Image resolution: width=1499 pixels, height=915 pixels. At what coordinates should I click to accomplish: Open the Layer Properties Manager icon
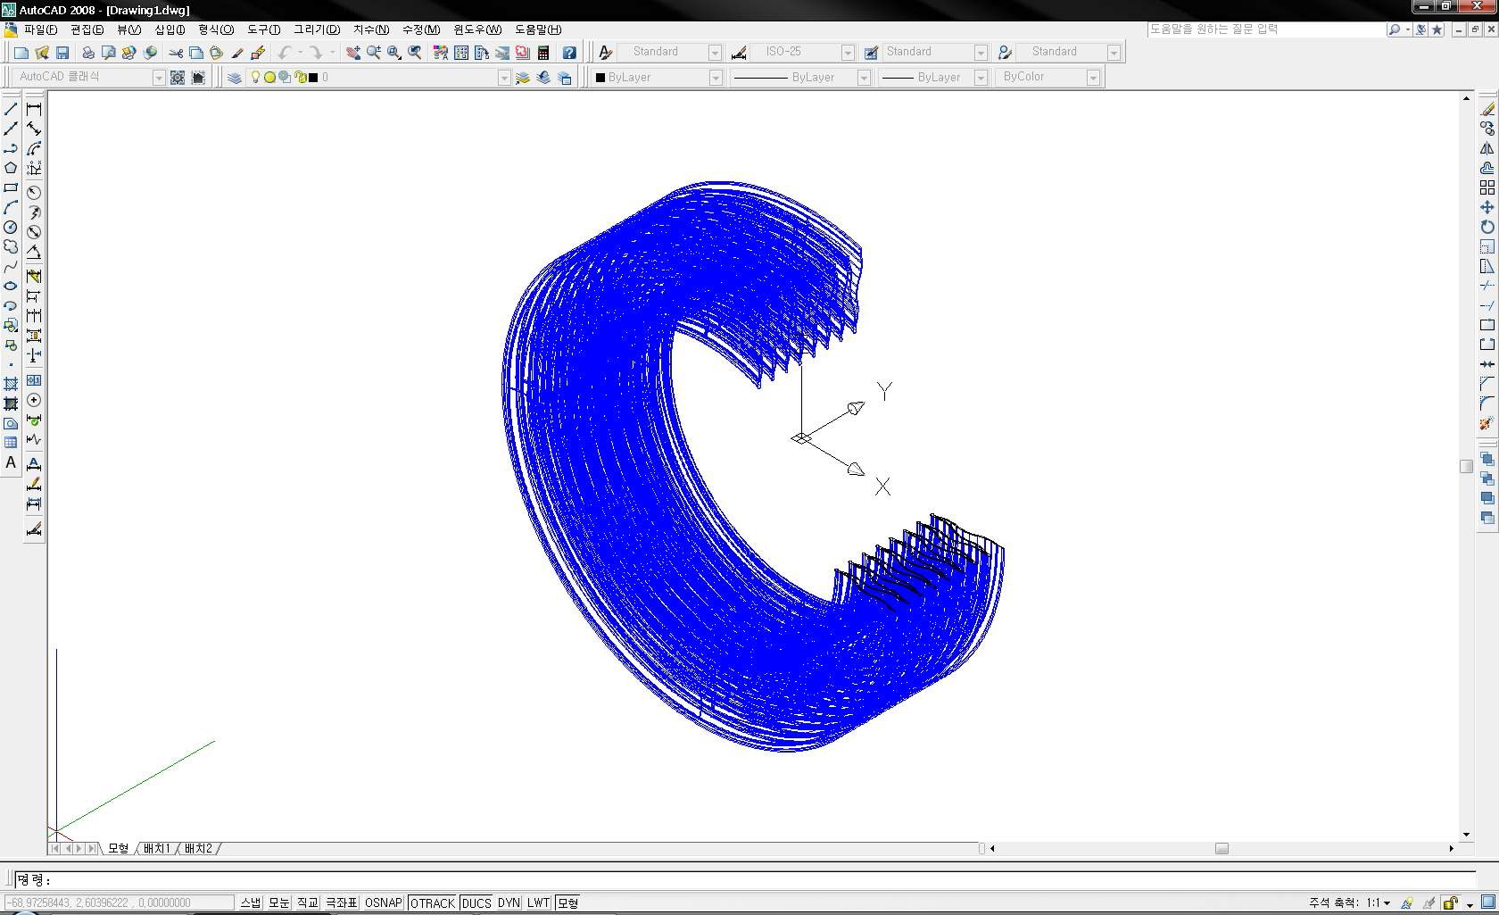point(234,78)
